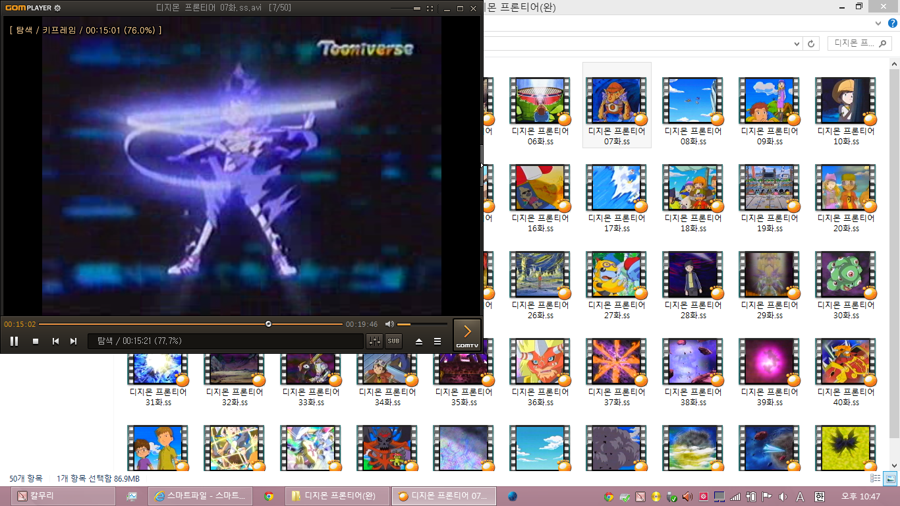Select the 디지몬 프론티어 17화 video file
Screen dimensions: 900x506
click(x=617, y=199)
